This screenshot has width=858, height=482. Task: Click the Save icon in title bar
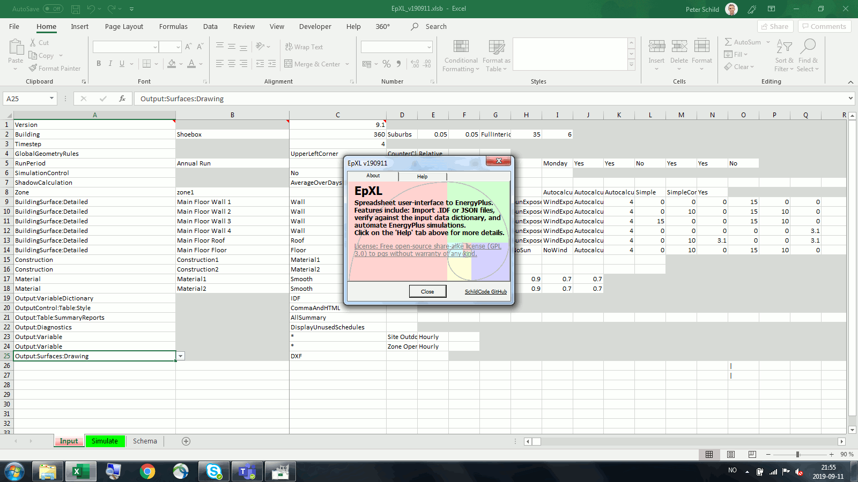click(x=76, y=9)
